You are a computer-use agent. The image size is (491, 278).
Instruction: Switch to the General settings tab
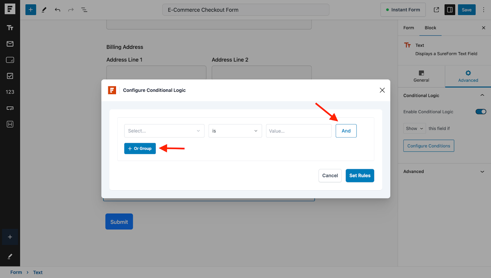421,76
